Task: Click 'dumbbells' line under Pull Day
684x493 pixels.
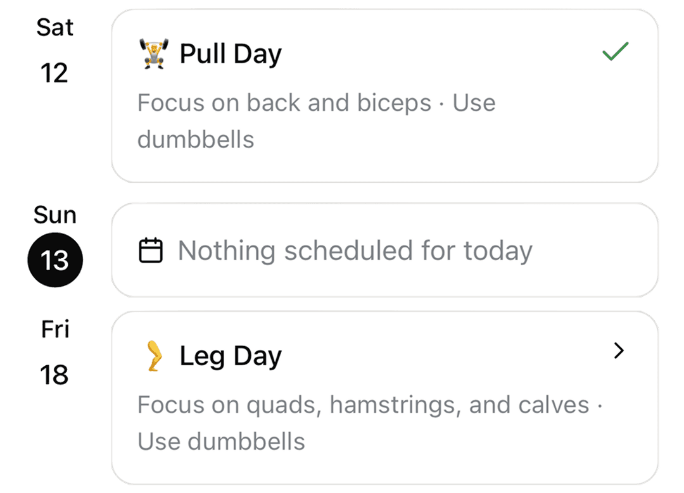Action: pos(196,139)
